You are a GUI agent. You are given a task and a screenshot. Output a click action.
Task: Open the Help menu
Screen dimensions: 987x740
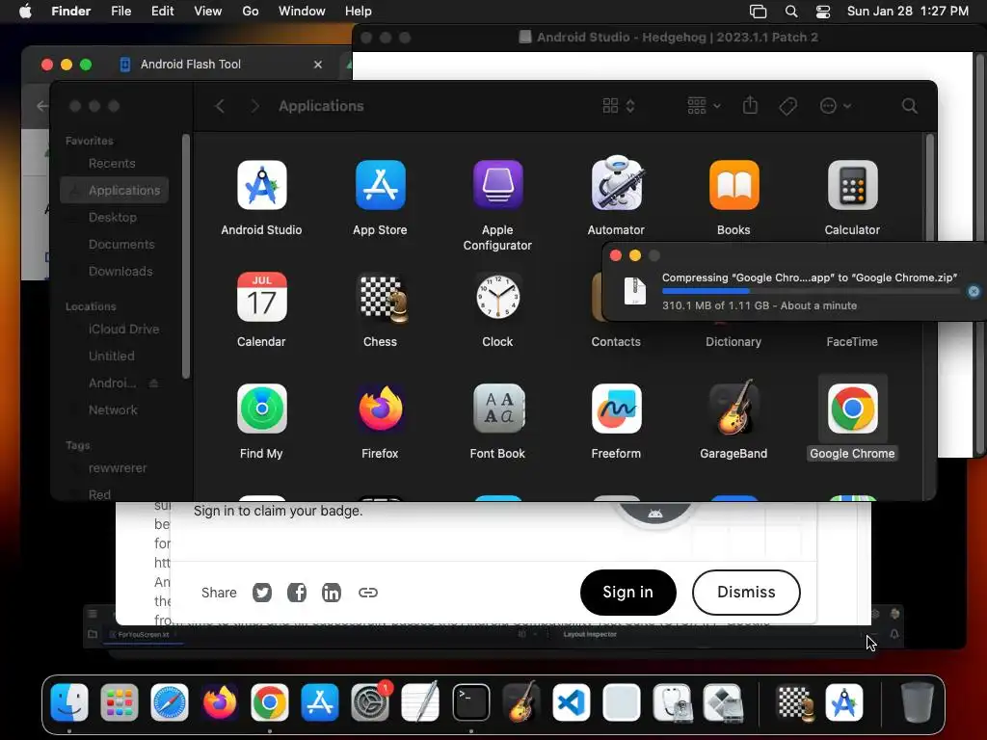tap(359, 12)
